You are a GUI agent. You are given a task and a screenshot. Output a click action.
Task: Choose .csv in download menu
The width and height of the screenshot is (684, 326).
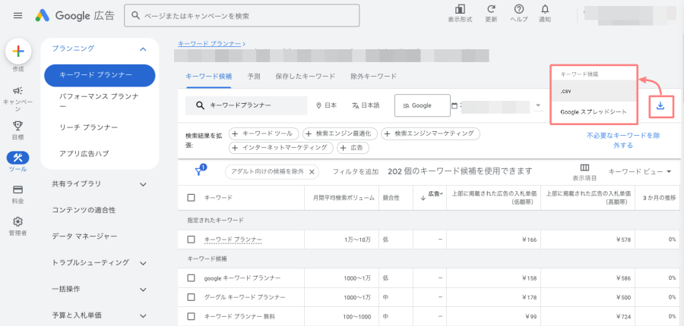[x=594, y=92]
